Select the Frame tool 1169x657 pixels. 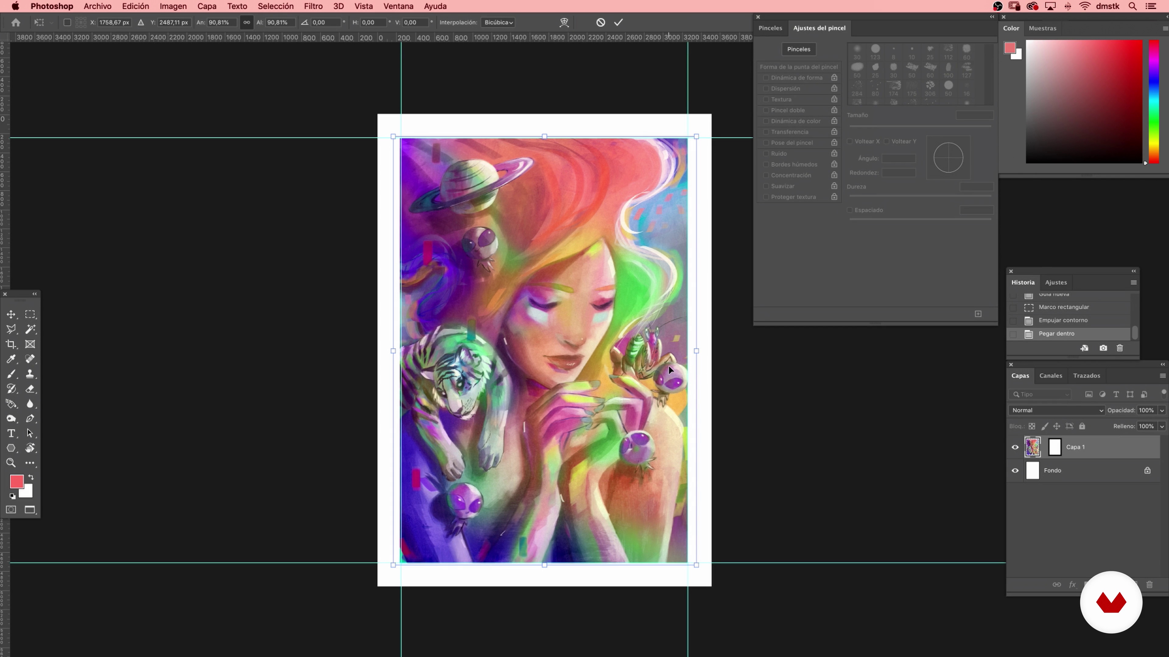click(30, 344)
